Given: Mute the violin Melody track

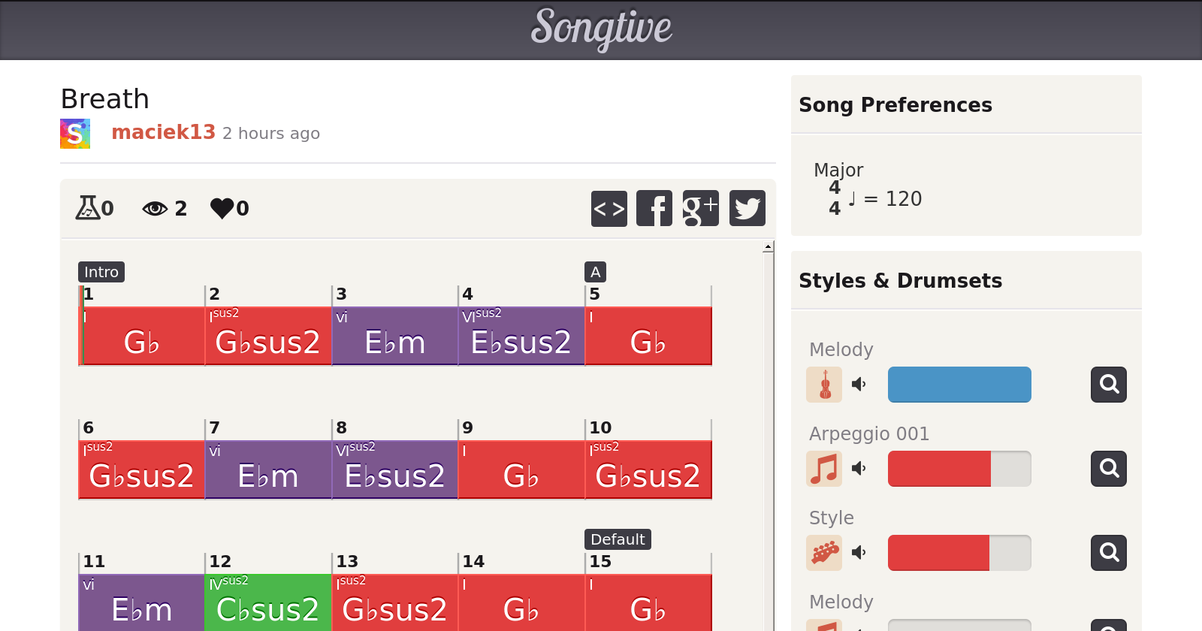Looking at the screenshot, I should (859, 385).
